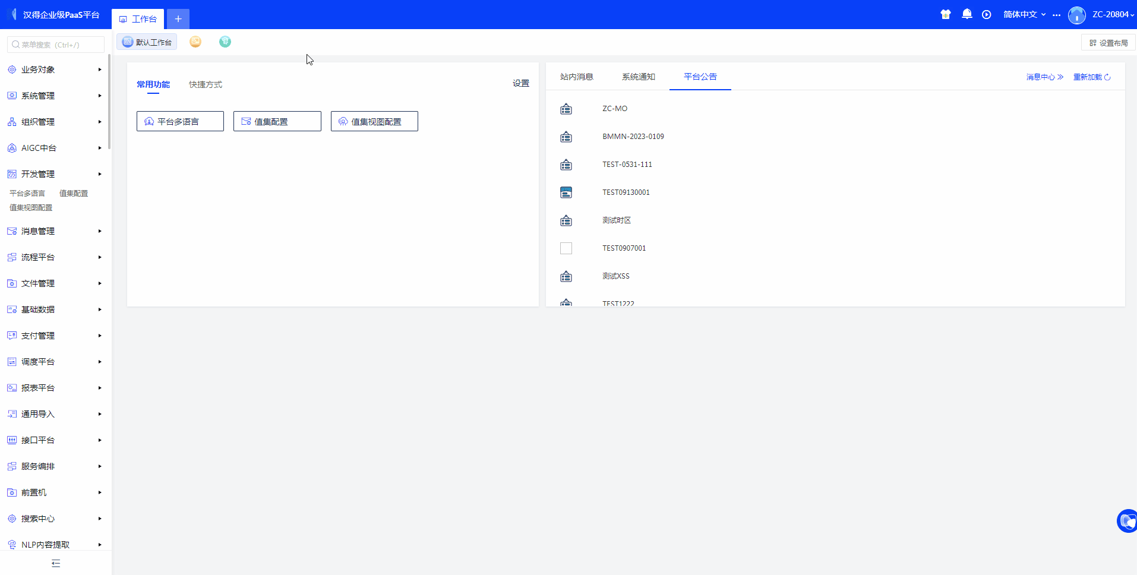The width and height of the screenshot is (1137, 575).
Task: Click the announcement icon beside ZC-MO
Action: [x=566, y=109]
